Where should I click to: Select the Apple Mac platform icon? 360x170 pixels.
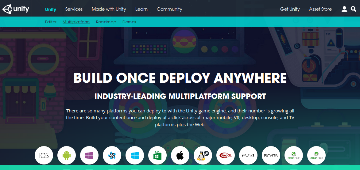pyautogui.click(x=180, y=155)
